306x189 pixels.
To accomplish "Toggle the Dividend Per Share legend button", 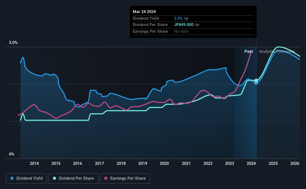I will 73,179.
